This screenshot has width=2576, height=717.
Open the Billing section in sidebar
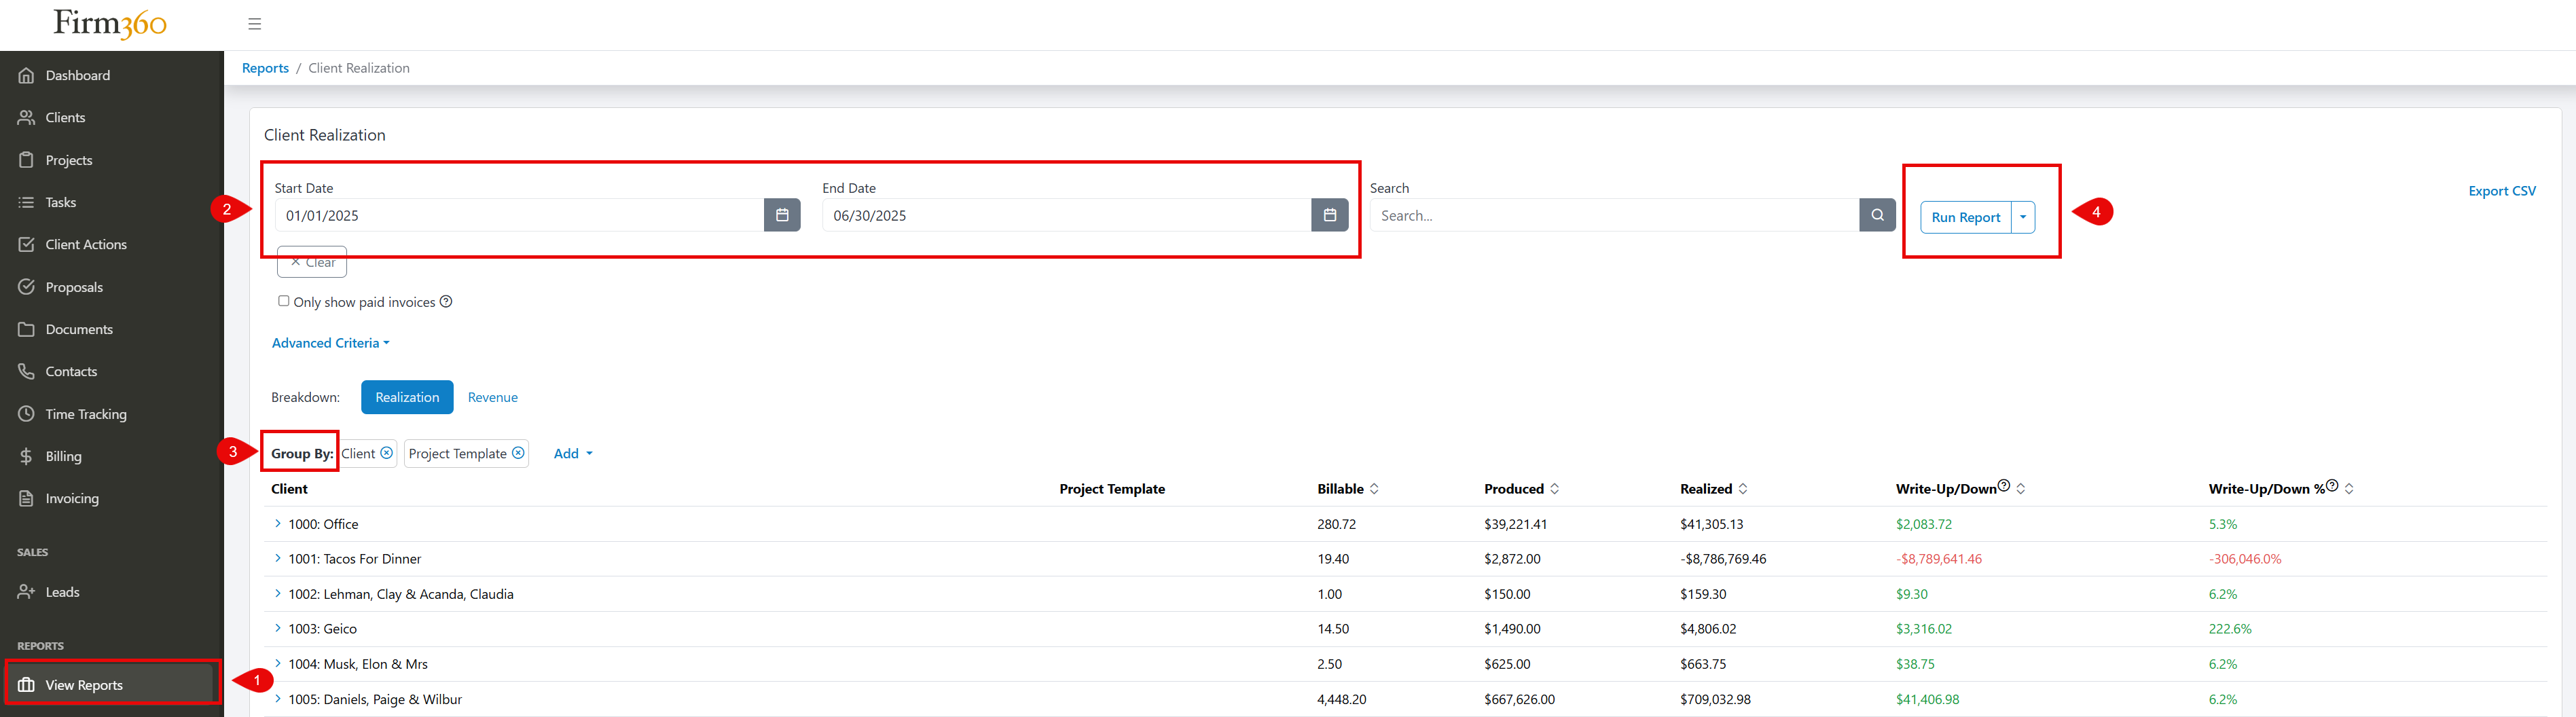coord(64,456)
